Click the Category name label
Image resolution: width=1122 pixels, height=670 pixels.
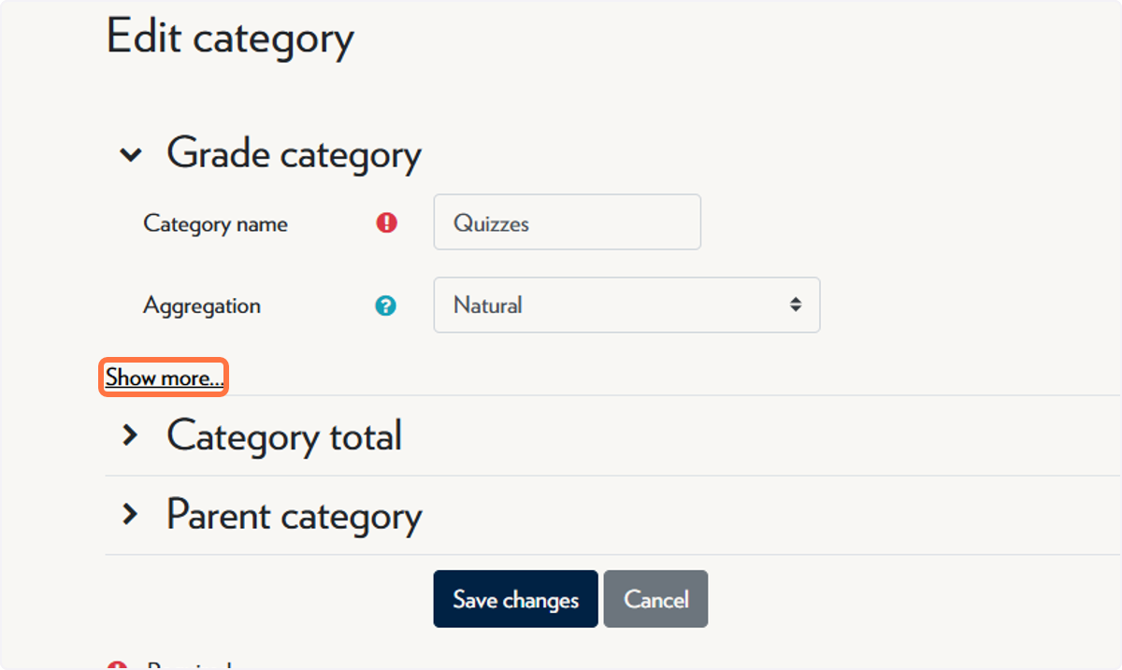216,224
